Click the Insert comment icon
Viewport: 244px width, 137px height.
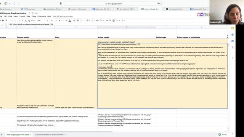(110, 21)
